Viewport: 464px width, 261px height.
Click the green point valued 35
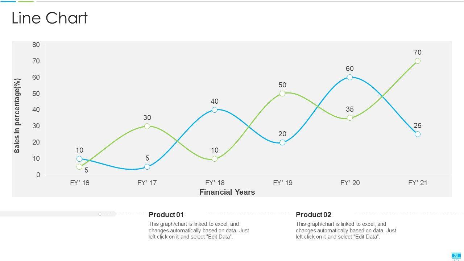[x=350, y=118]
